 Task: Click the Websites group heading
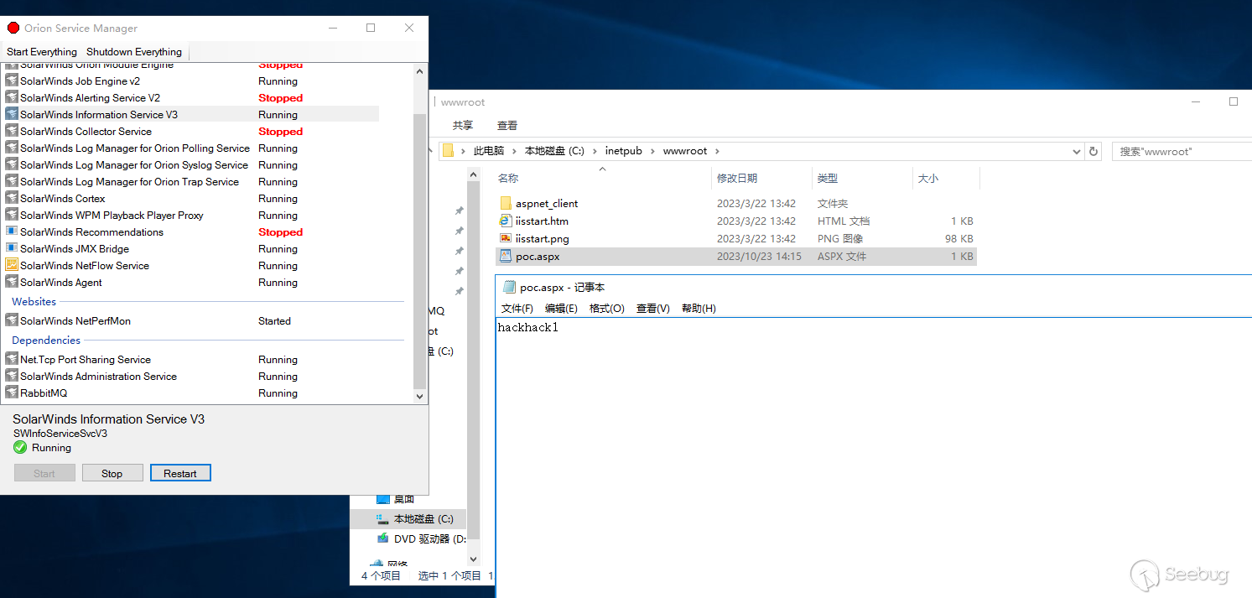[x=34, y=302]
